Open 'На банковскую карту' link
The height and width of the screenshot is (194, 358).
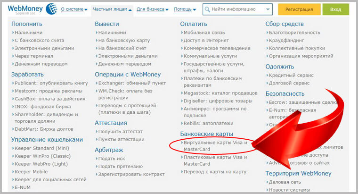pyautogui.click(x=124, y=40)
